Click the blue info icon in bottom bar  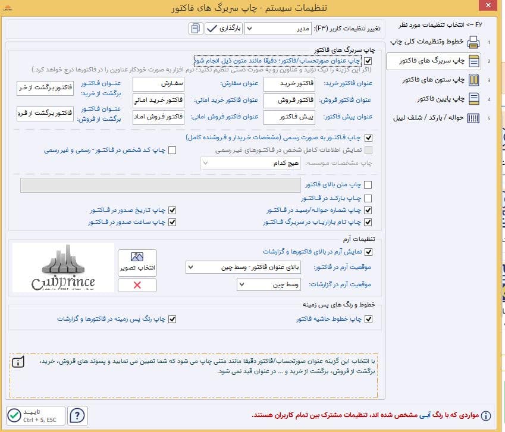click(486, 415)
